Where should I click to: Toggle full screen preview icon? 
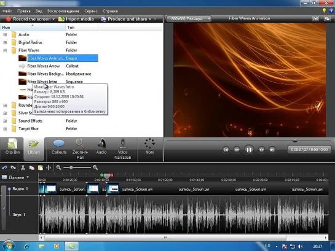pyautogui.click(x=315, y=19)
